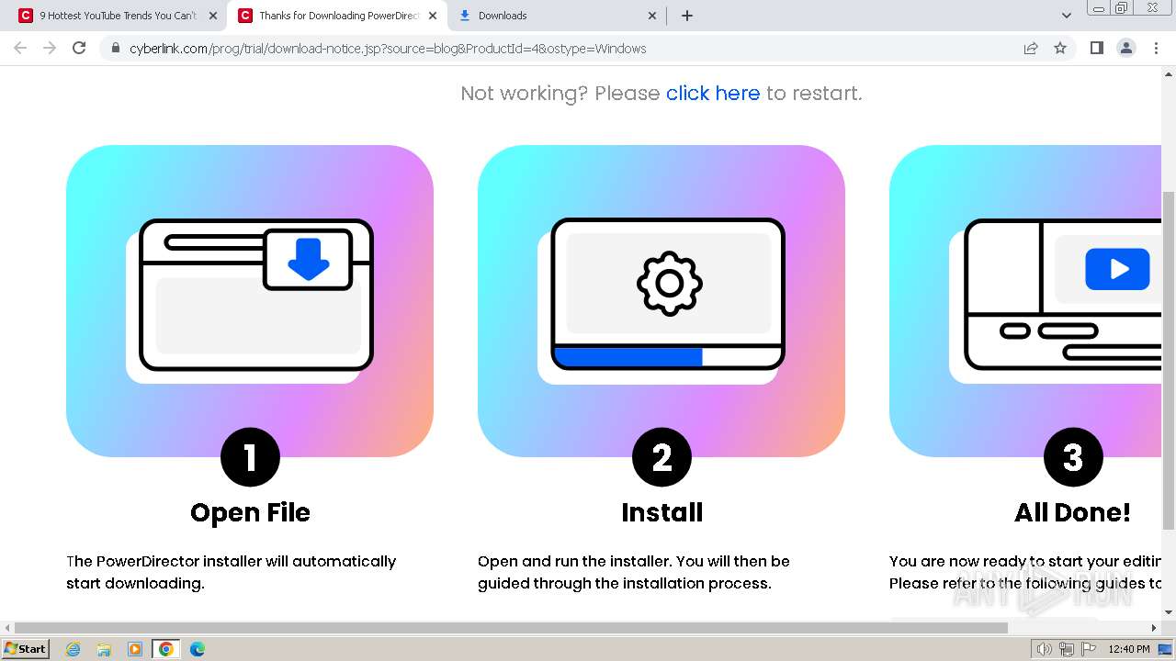Screen dimensions: 1176x661
Task: Click 'Not working? Please' text
Action: [x=560, y=93]
